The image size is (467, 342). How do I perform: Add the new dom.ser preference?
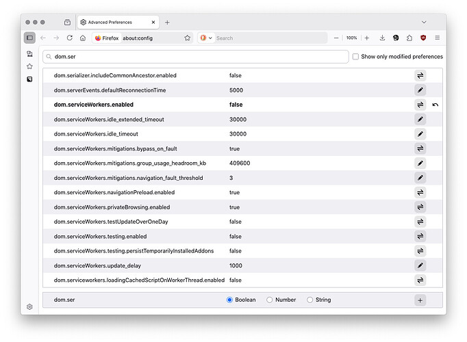click(x=420, y=300)
